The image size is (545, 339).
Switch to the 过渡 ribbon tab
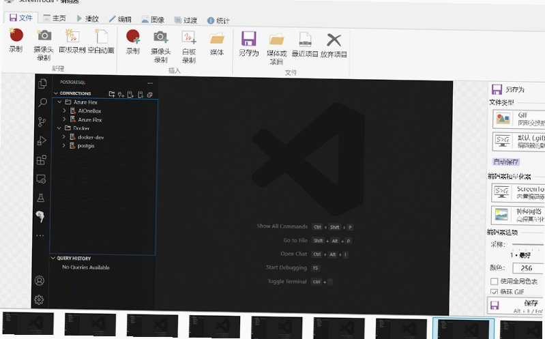(186, 20)
